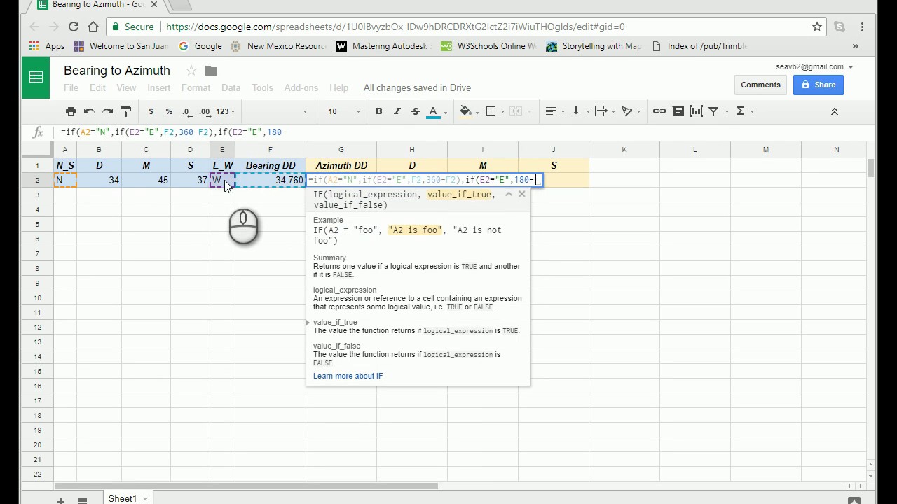Insert a comment via toolbar icon
The width and height of the screenshot is (897, 504).
[x=678, y=111]
